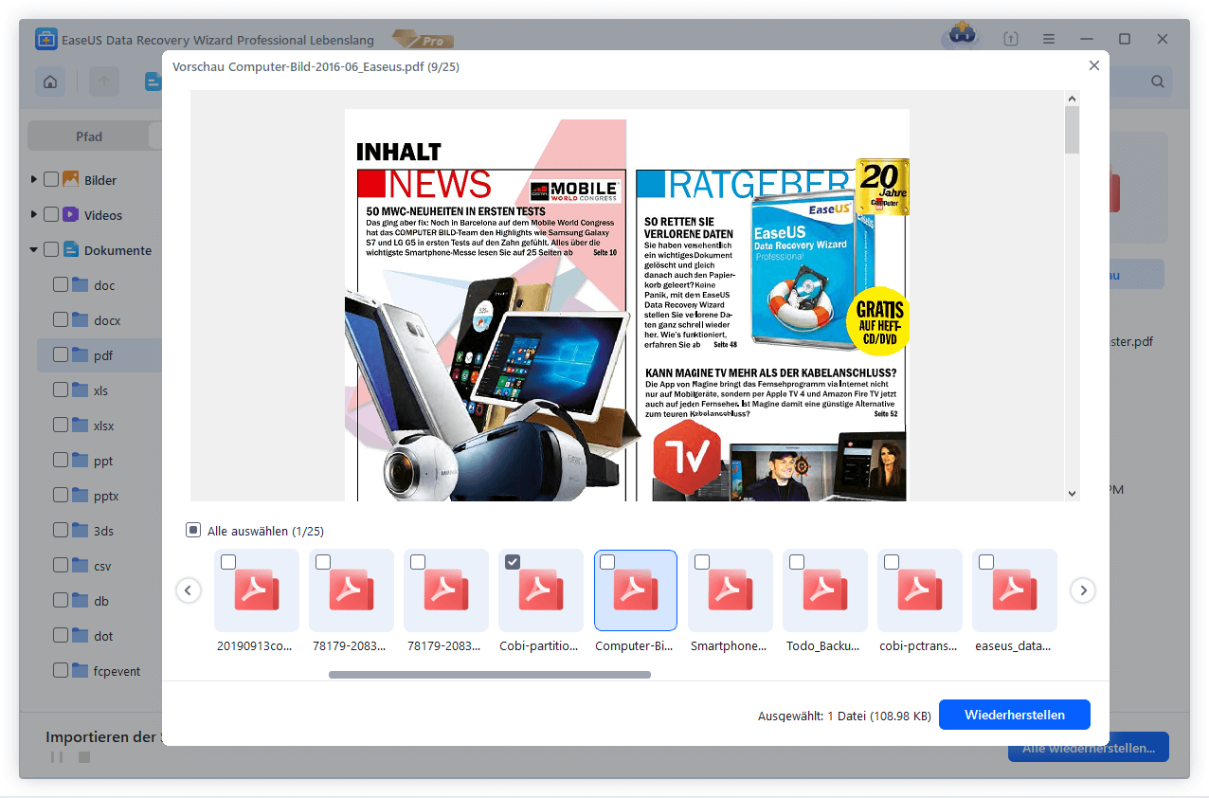Screen dimensions: 1209x798
Task: Select the Computer-Bi... PDF thumbnail
Action: tap(636, 590)
